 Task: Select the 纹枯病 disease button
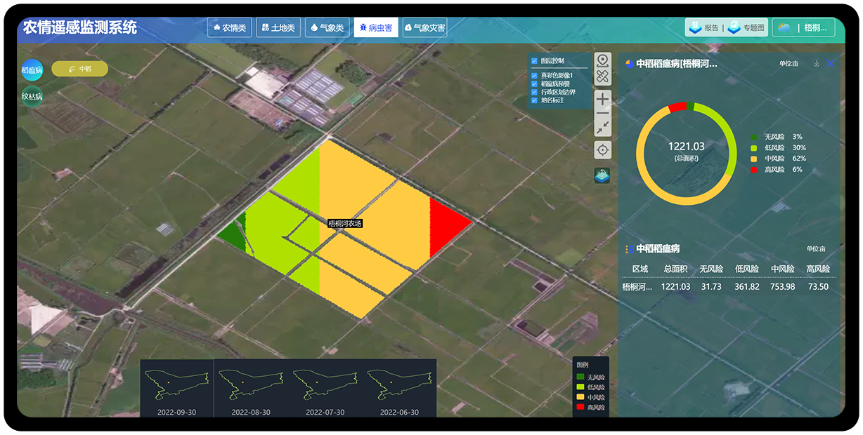pos(32,97)
